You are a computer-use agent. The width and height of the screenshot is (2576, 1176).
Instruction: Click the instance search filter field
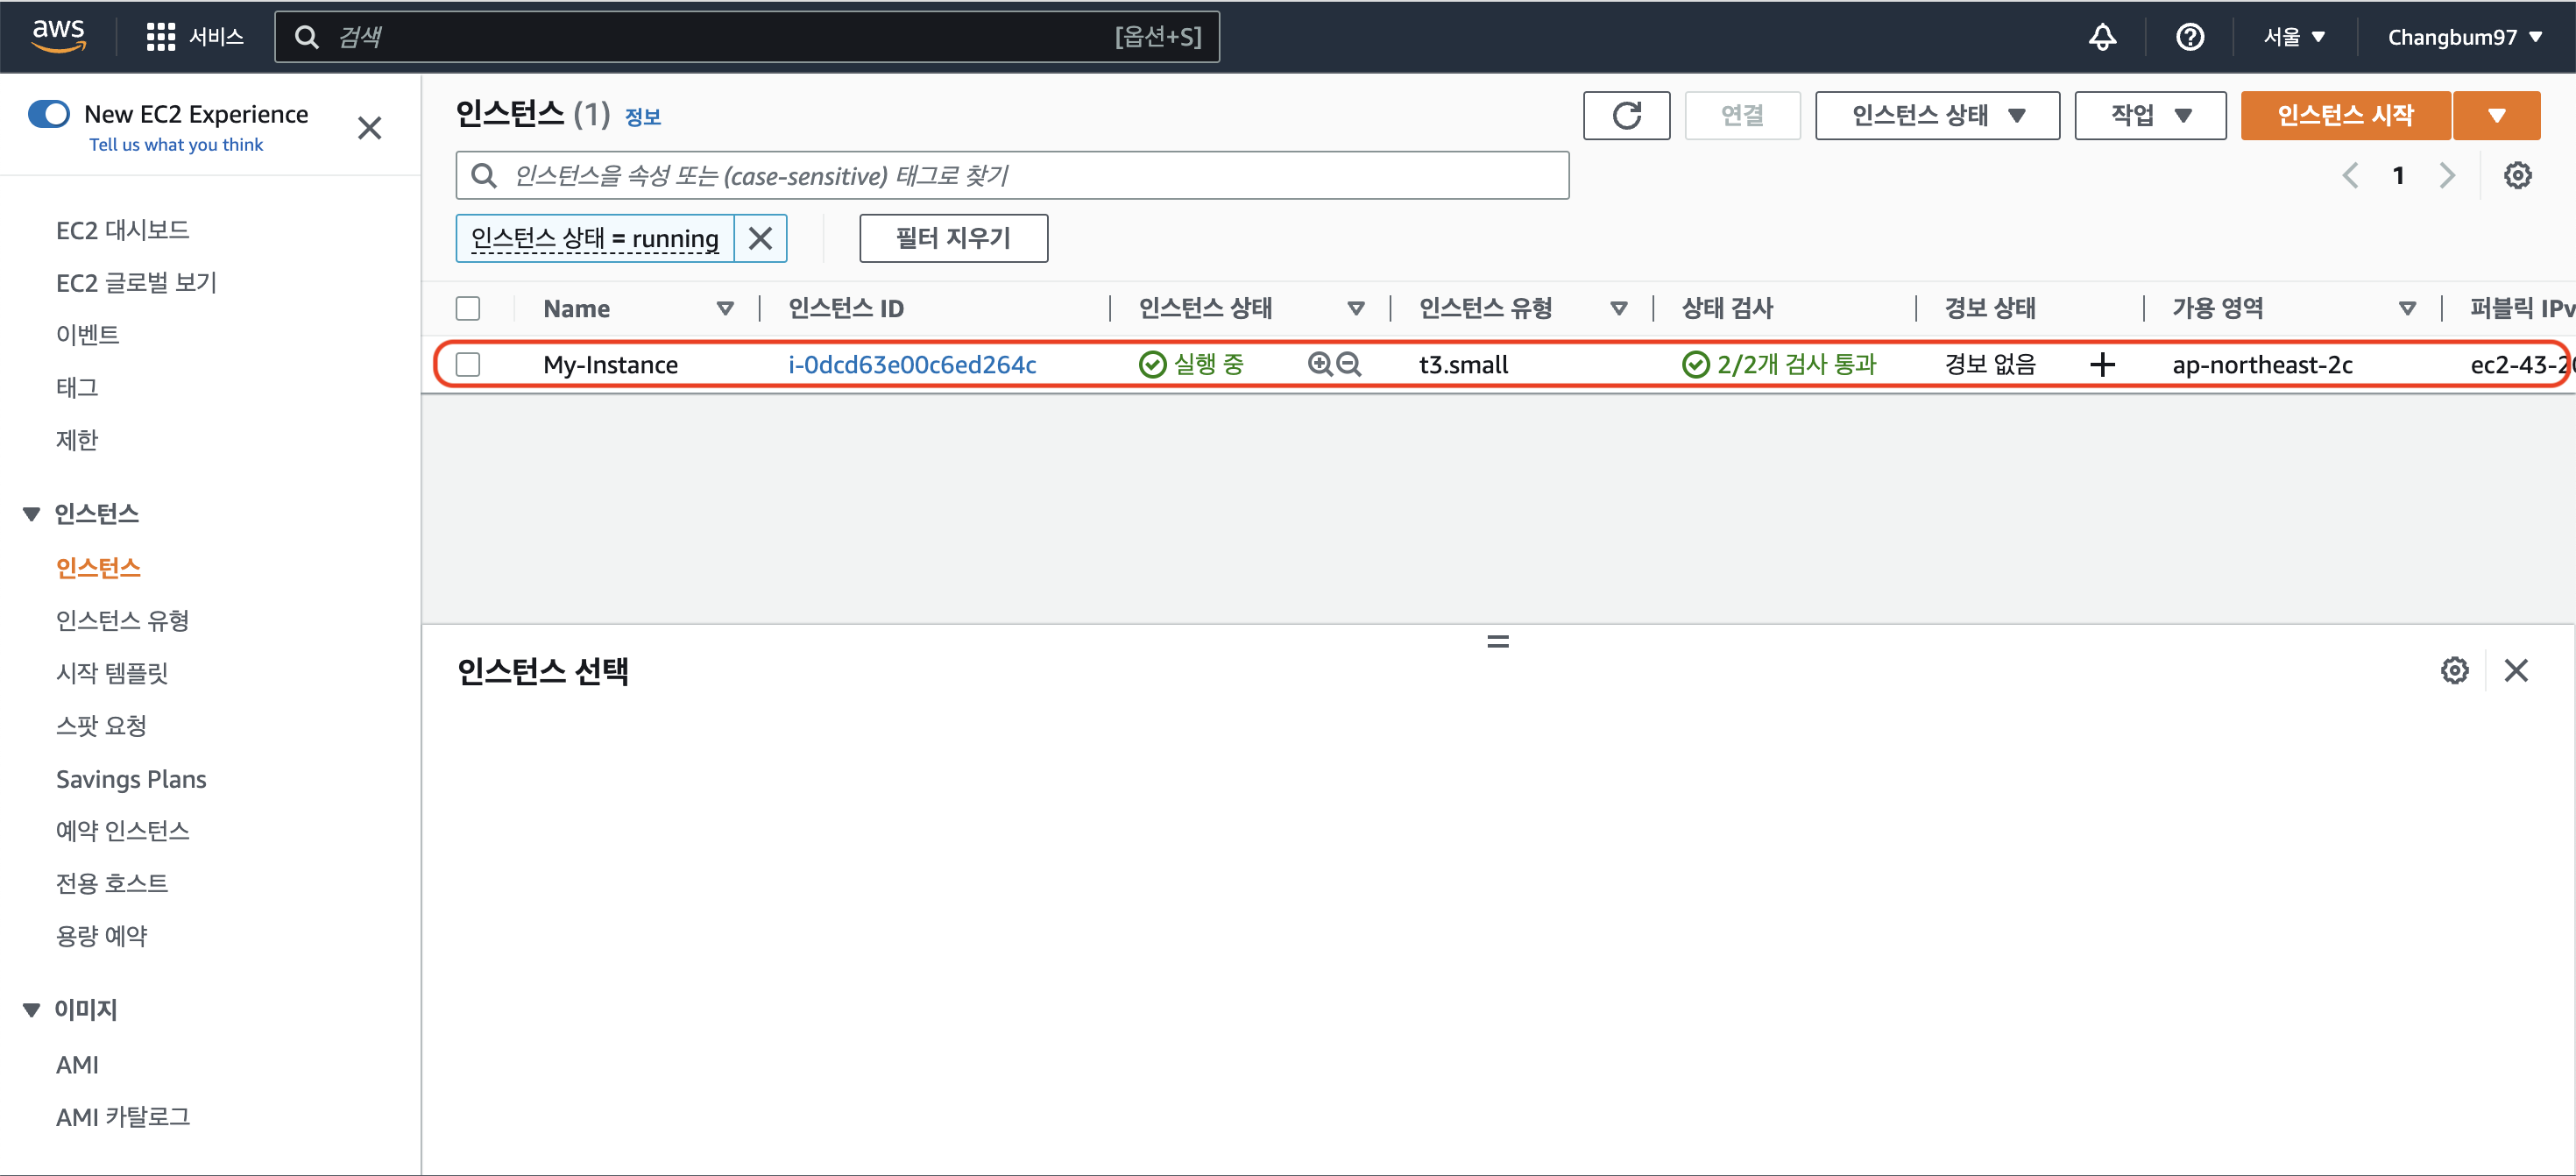[x=1010, y=176]
